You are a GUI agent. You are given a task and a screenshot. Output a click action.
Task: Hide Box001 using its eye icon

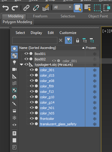pyautogui.click(x=26, y=53)
